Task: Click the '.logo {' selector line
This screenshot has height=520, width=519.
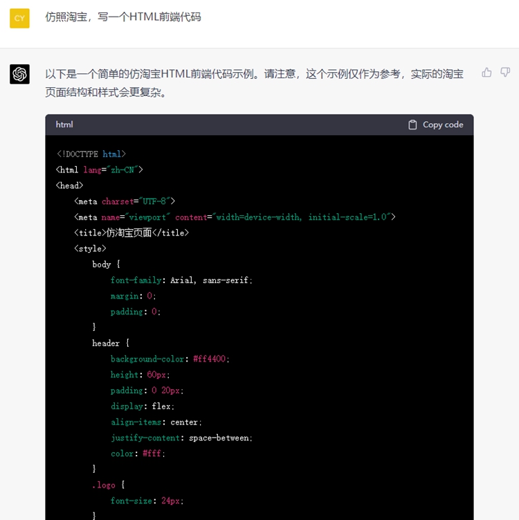Action: [x=109, y=485]
